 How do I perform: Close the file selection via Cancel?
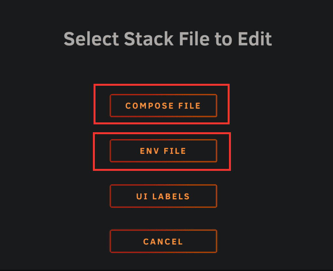point(163,242)
